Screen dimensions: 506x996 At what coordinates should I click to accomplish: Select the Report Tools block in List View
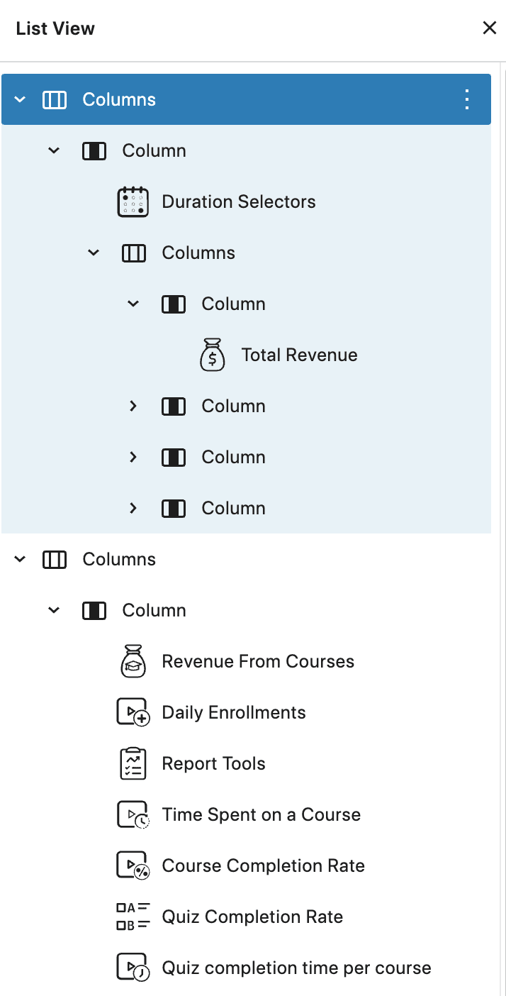coord(213,763)
